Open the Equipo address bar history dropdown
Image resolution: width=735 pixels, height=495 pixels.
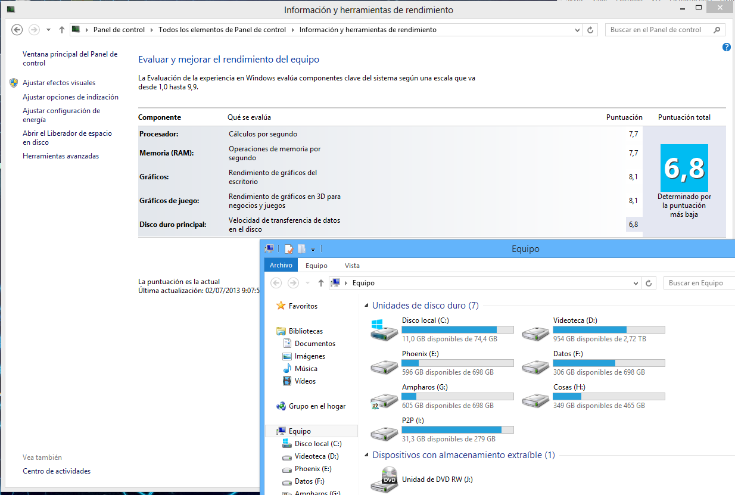[x=636, y=283]
